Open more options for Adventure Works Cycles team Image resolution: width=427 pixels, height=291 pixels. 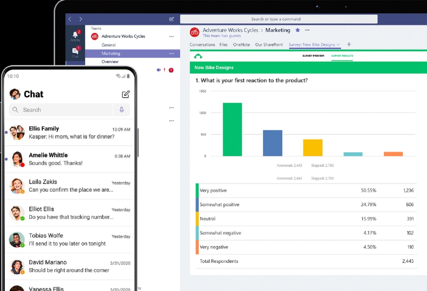click(x=171, y=36)
